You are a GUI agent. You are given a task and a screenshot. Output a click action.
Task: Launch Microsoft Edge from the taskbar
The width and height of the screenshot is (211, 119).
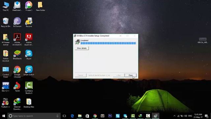72,116
